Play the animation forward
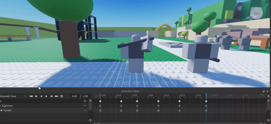The height and width of the screenshot is (124, 271). pyautogui.click(x=46, y=96)
